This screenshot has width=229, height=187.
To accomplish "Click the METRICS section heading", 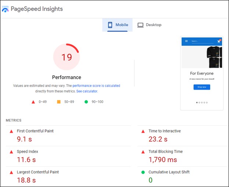I will click(x=14, y=121).
